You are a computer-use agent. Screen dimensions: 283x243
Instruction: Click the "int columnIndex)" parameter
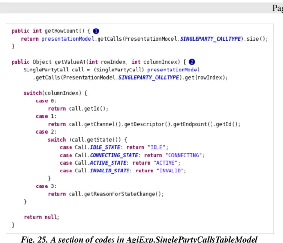(156, 62)
